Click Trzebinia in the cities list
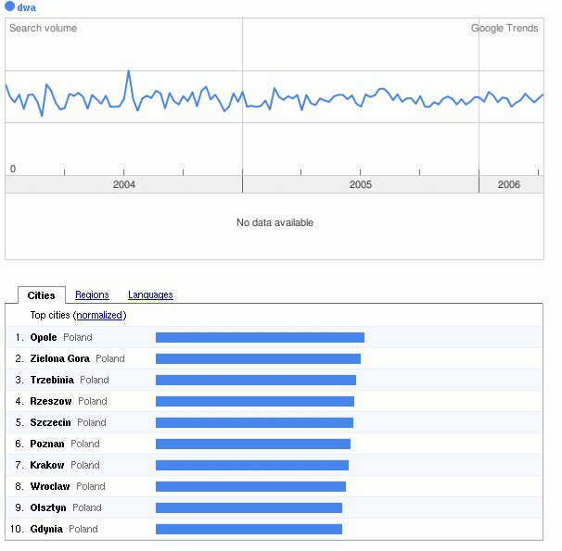Image resolution: width=562 pixels, height=551 pixels. pos(52,381)
